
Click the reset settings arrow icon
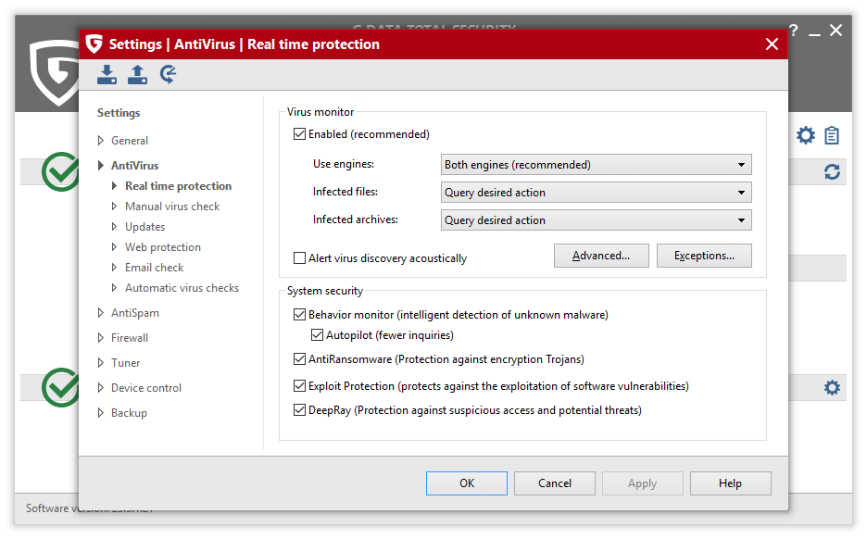[168, 75]
